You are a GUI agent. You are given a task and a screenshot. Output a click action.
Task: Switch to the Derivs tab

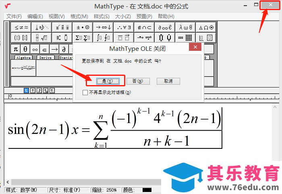point(46,57)
